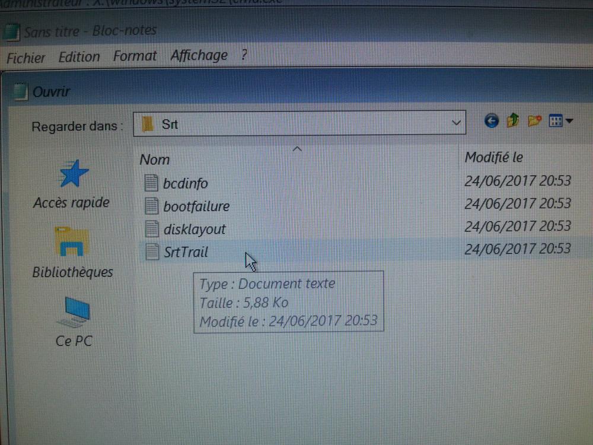The width and height of the screenshot is (593, 445).
Task: Open the Edition menu
Action: (x=79, y=57)
